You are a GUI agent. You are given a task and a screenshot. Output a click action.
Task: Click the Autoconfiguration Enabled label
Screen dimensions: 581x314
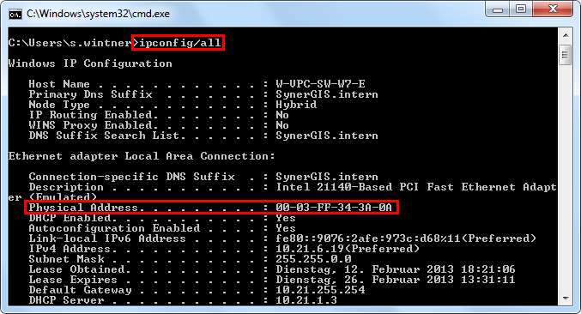tap(114, 228)
